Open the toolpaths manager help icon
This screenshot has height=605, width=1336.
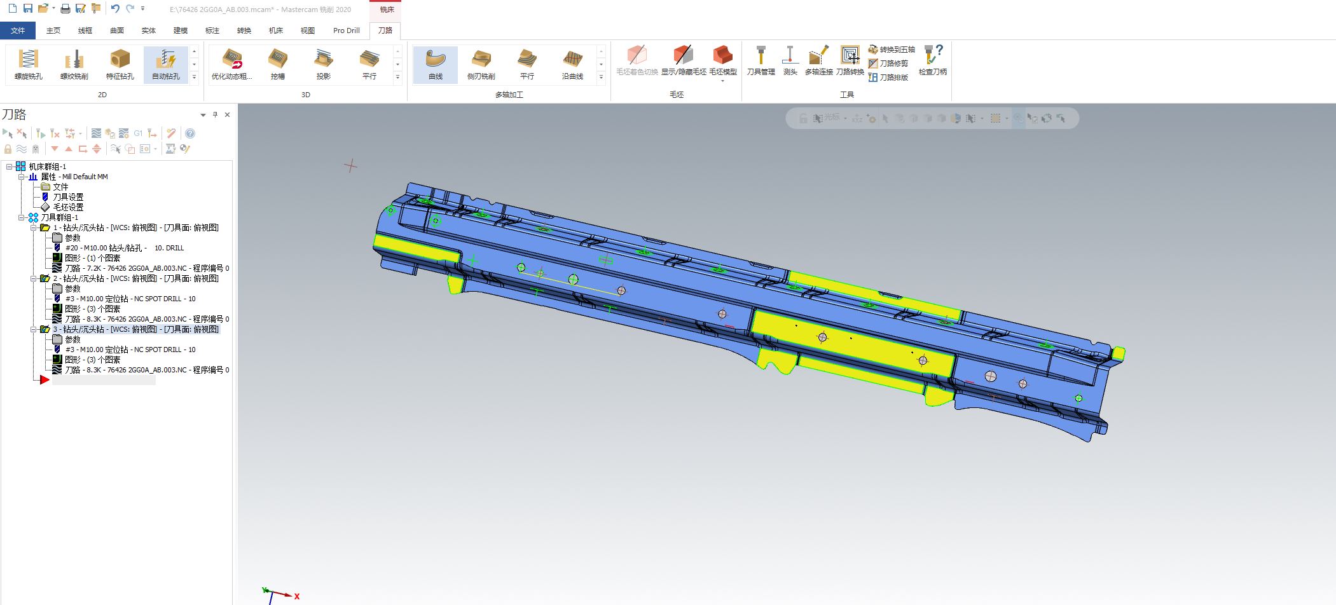click(190, 133)
